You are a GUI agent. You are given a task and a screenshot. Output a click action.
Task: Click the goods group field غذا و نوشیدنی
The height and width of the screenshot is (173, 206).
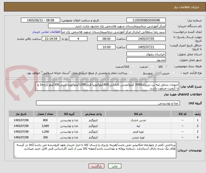coord(108,103)
